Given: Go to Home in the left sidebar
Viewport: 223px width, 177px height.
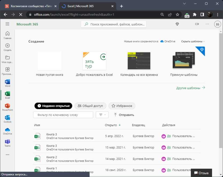Looking at the screenshot, I should coord(8,35).
